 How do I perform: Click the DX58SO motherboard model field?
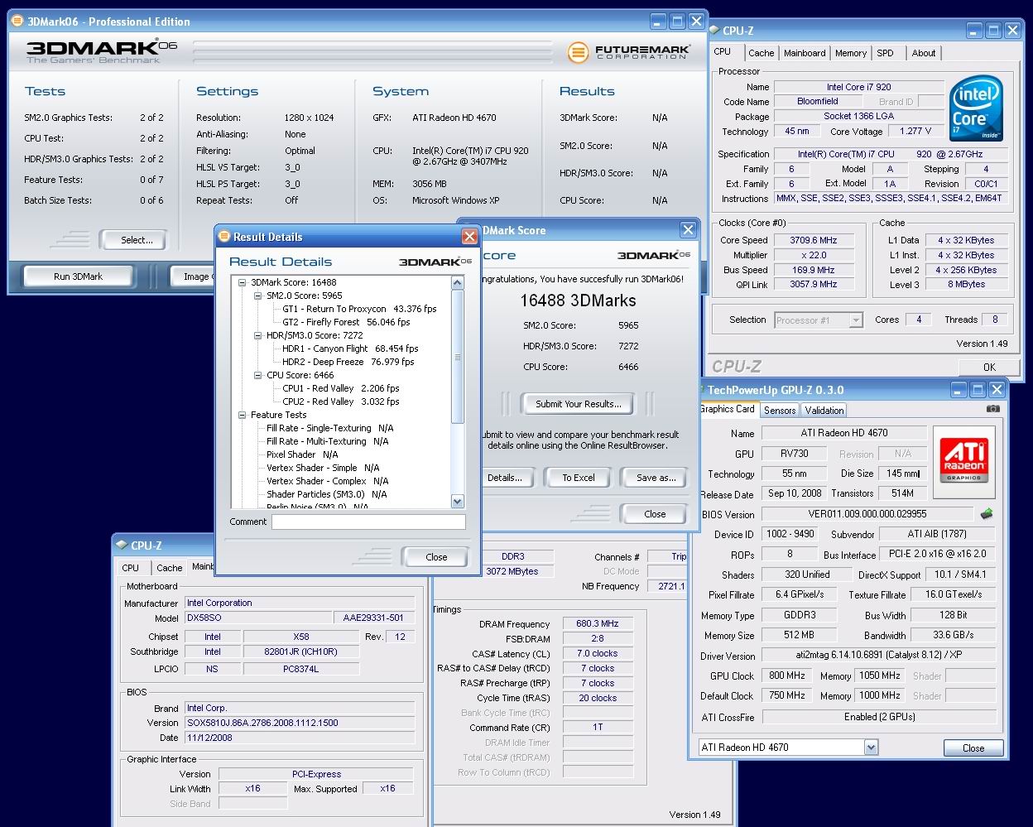(x=257, y=618)
